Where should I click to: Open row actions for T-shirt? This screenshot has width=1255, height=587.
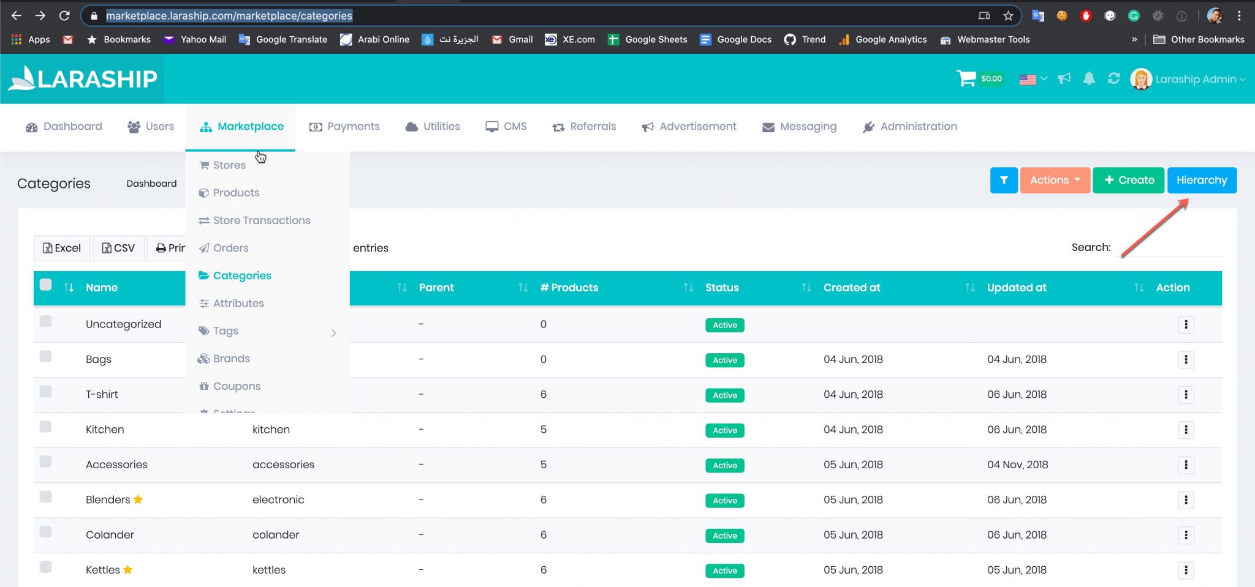pyautogui.click(x=1186, y=395)
